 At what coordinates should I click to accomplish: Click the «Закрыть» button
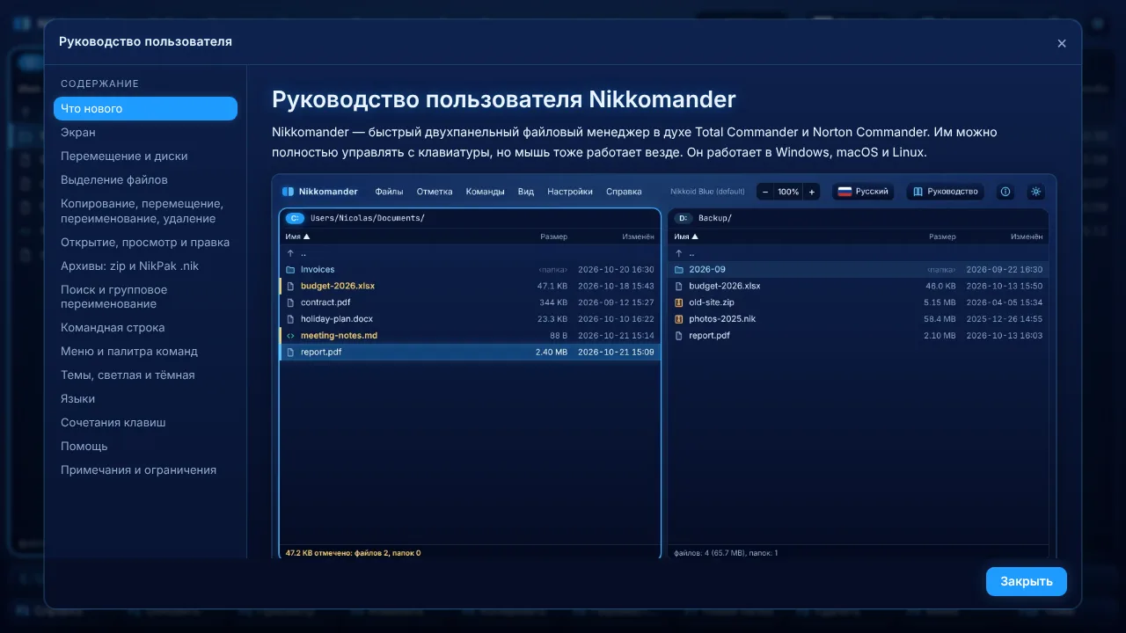(1027, 581)
